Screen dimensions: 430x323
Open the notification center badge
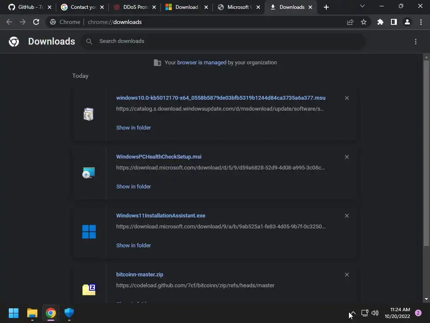point(418,313)
